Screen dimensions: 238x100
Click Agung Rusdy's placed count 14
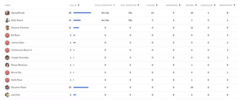[152, 13]
